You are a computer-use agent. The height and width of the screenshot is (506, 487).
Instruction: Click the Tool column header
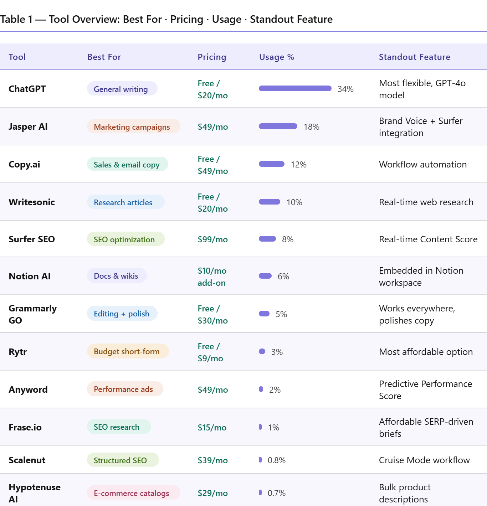pos(17,57)
